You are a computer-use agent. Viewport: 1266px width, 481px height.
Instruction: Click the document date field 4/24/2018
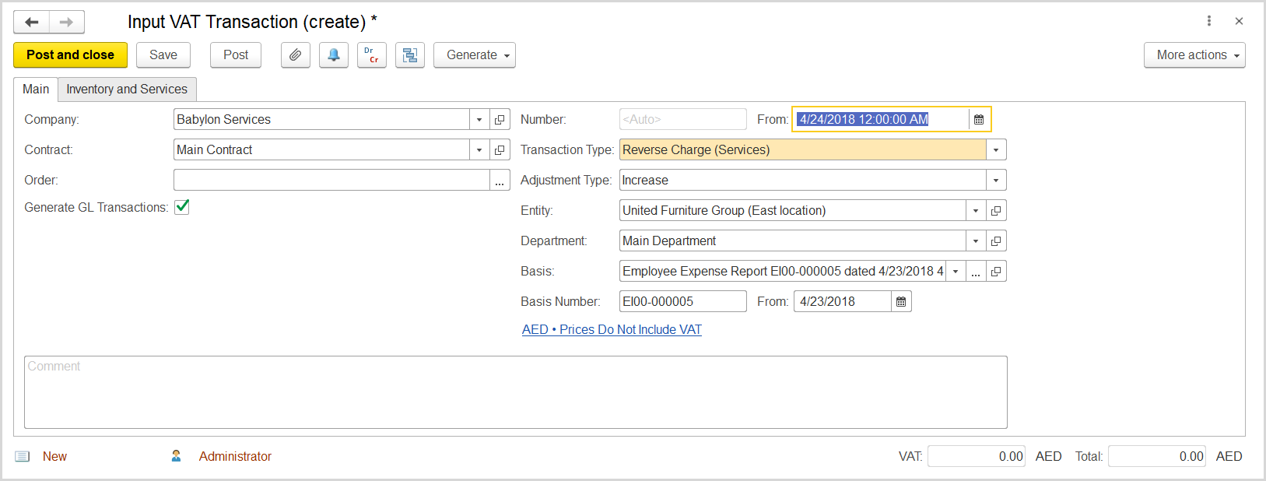click(x=882, y=119)
